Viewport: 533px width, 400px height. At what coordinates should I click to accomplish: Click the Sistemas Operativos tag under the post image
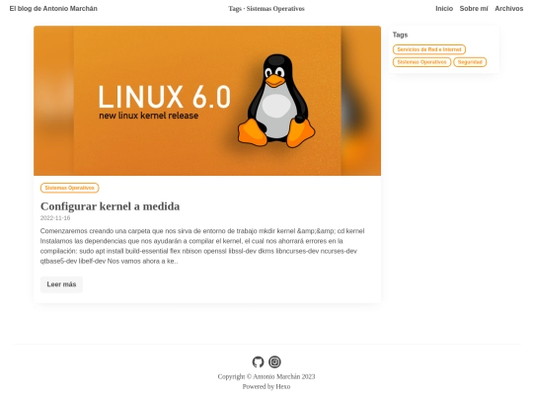pyautogui.click(x=70, y=188)
